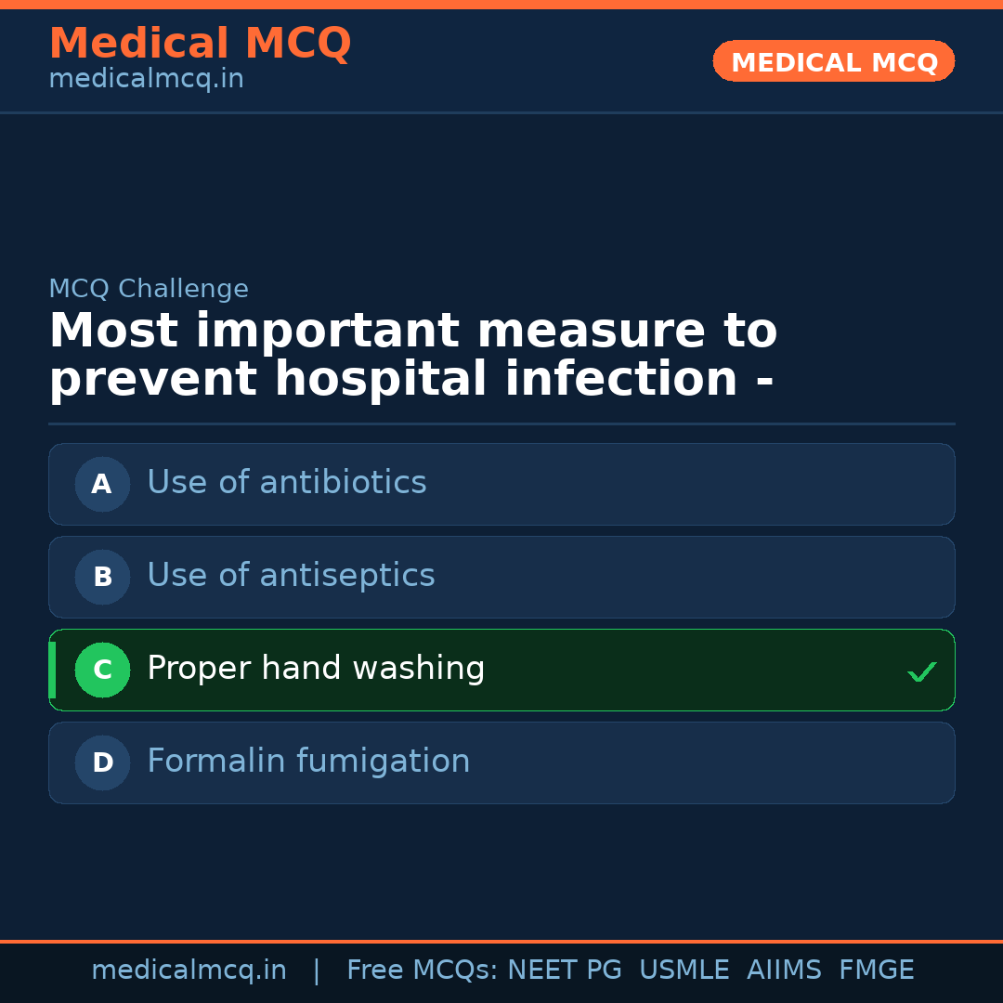Click the USMLE footer label
The image size is (1003, 1003).
click(684, 970)
